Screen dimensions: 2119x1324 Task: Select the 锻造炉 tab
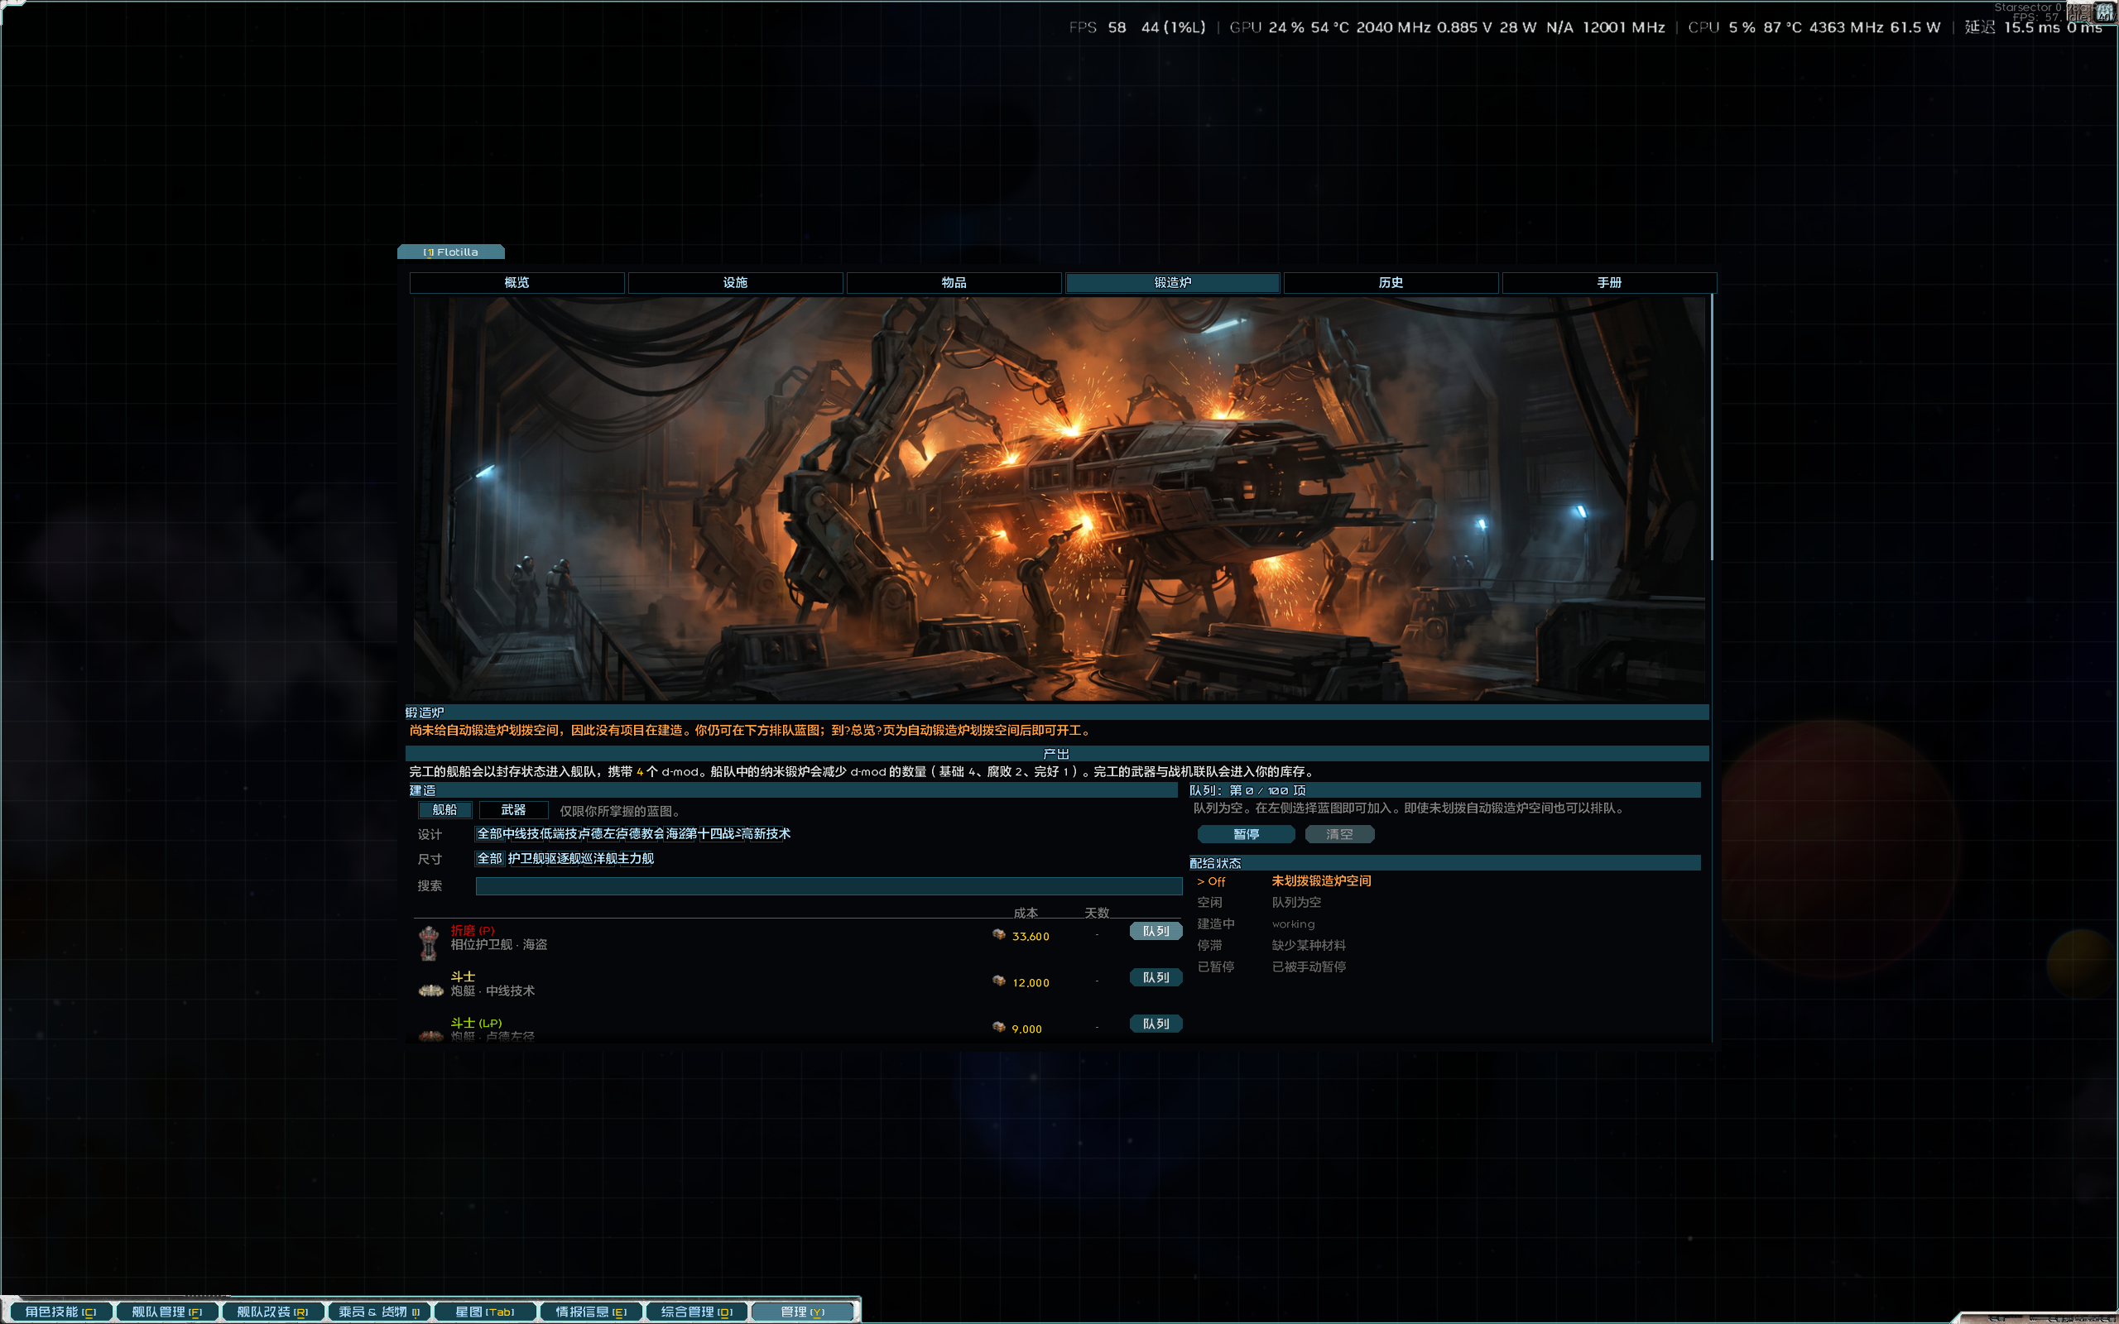tap(1172, 283)
